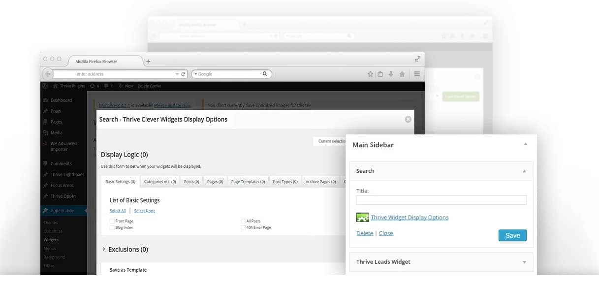This screenshot has width=599, height=286.
Task: Open the Firefox hamburger menu
Action: click(417, 74)
